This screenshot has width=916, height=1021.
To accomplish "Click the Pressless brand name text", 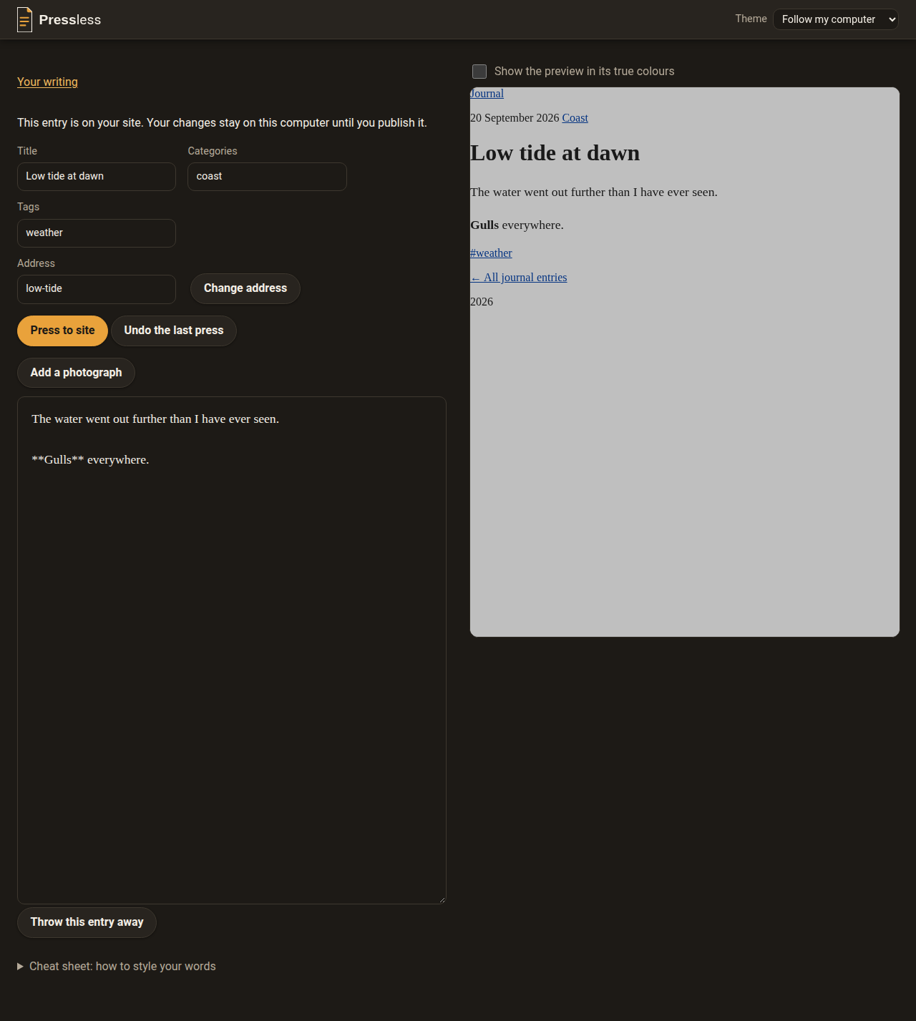I will (70, 20).
